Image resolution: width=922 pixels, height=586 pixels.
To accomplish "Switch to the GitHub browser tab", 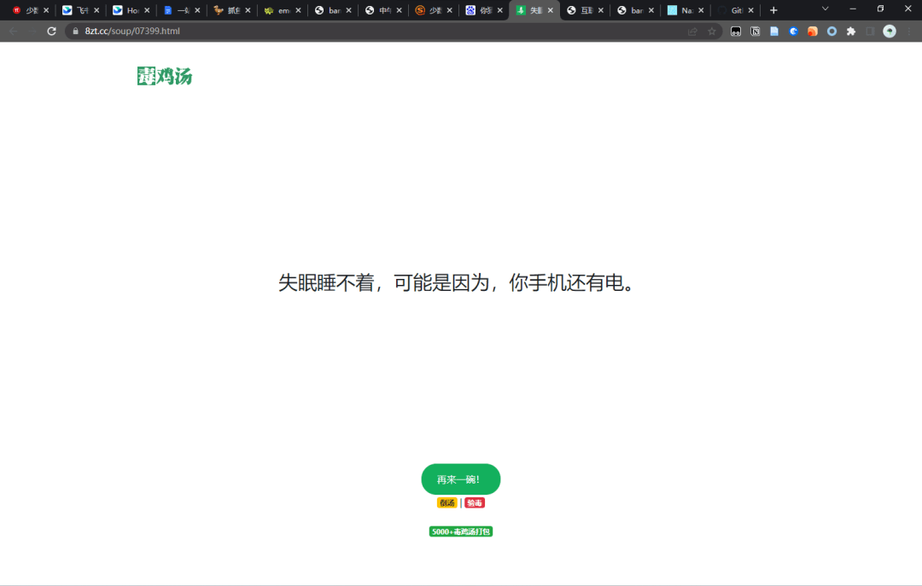I will [x=735, y=11].
